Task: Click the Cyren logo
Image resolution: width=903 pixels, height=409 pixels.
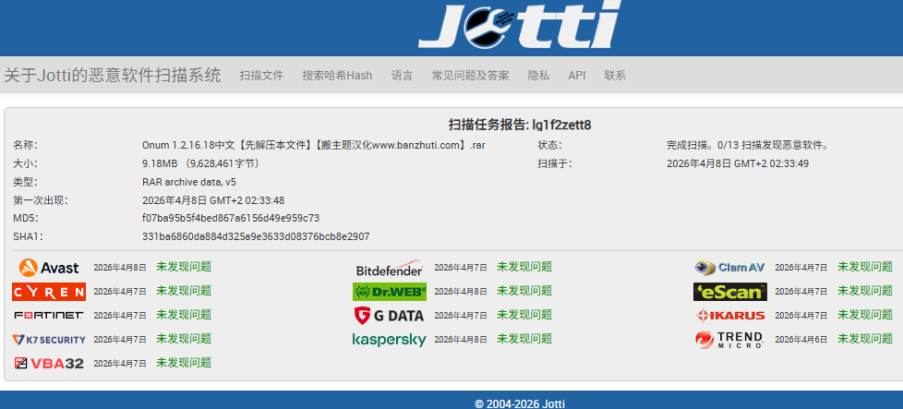Action: pos(49,292)
